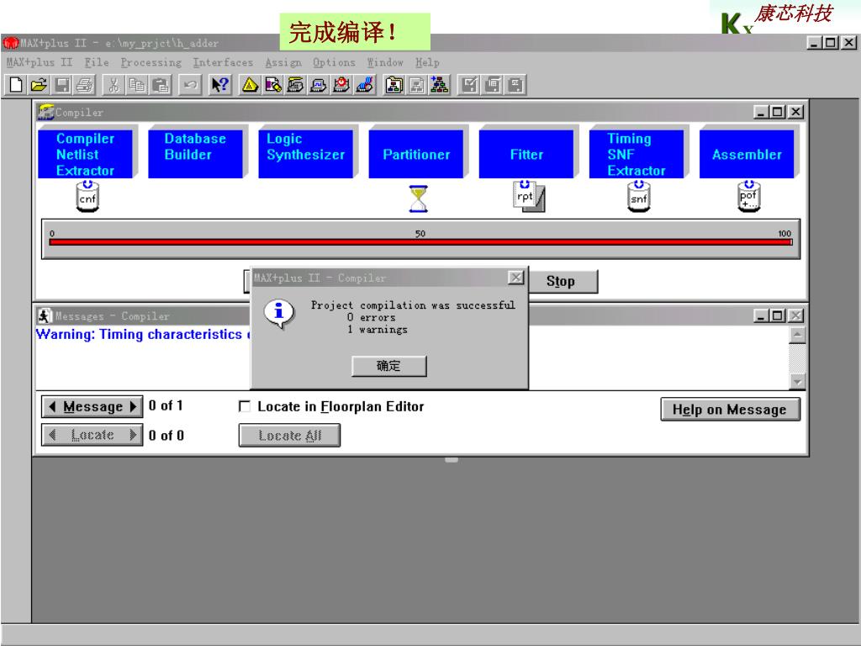The width and height of the screenshot is (861, 646).
Task: Open the Programmer toolbar icon
Action: (x=365, y=85)
